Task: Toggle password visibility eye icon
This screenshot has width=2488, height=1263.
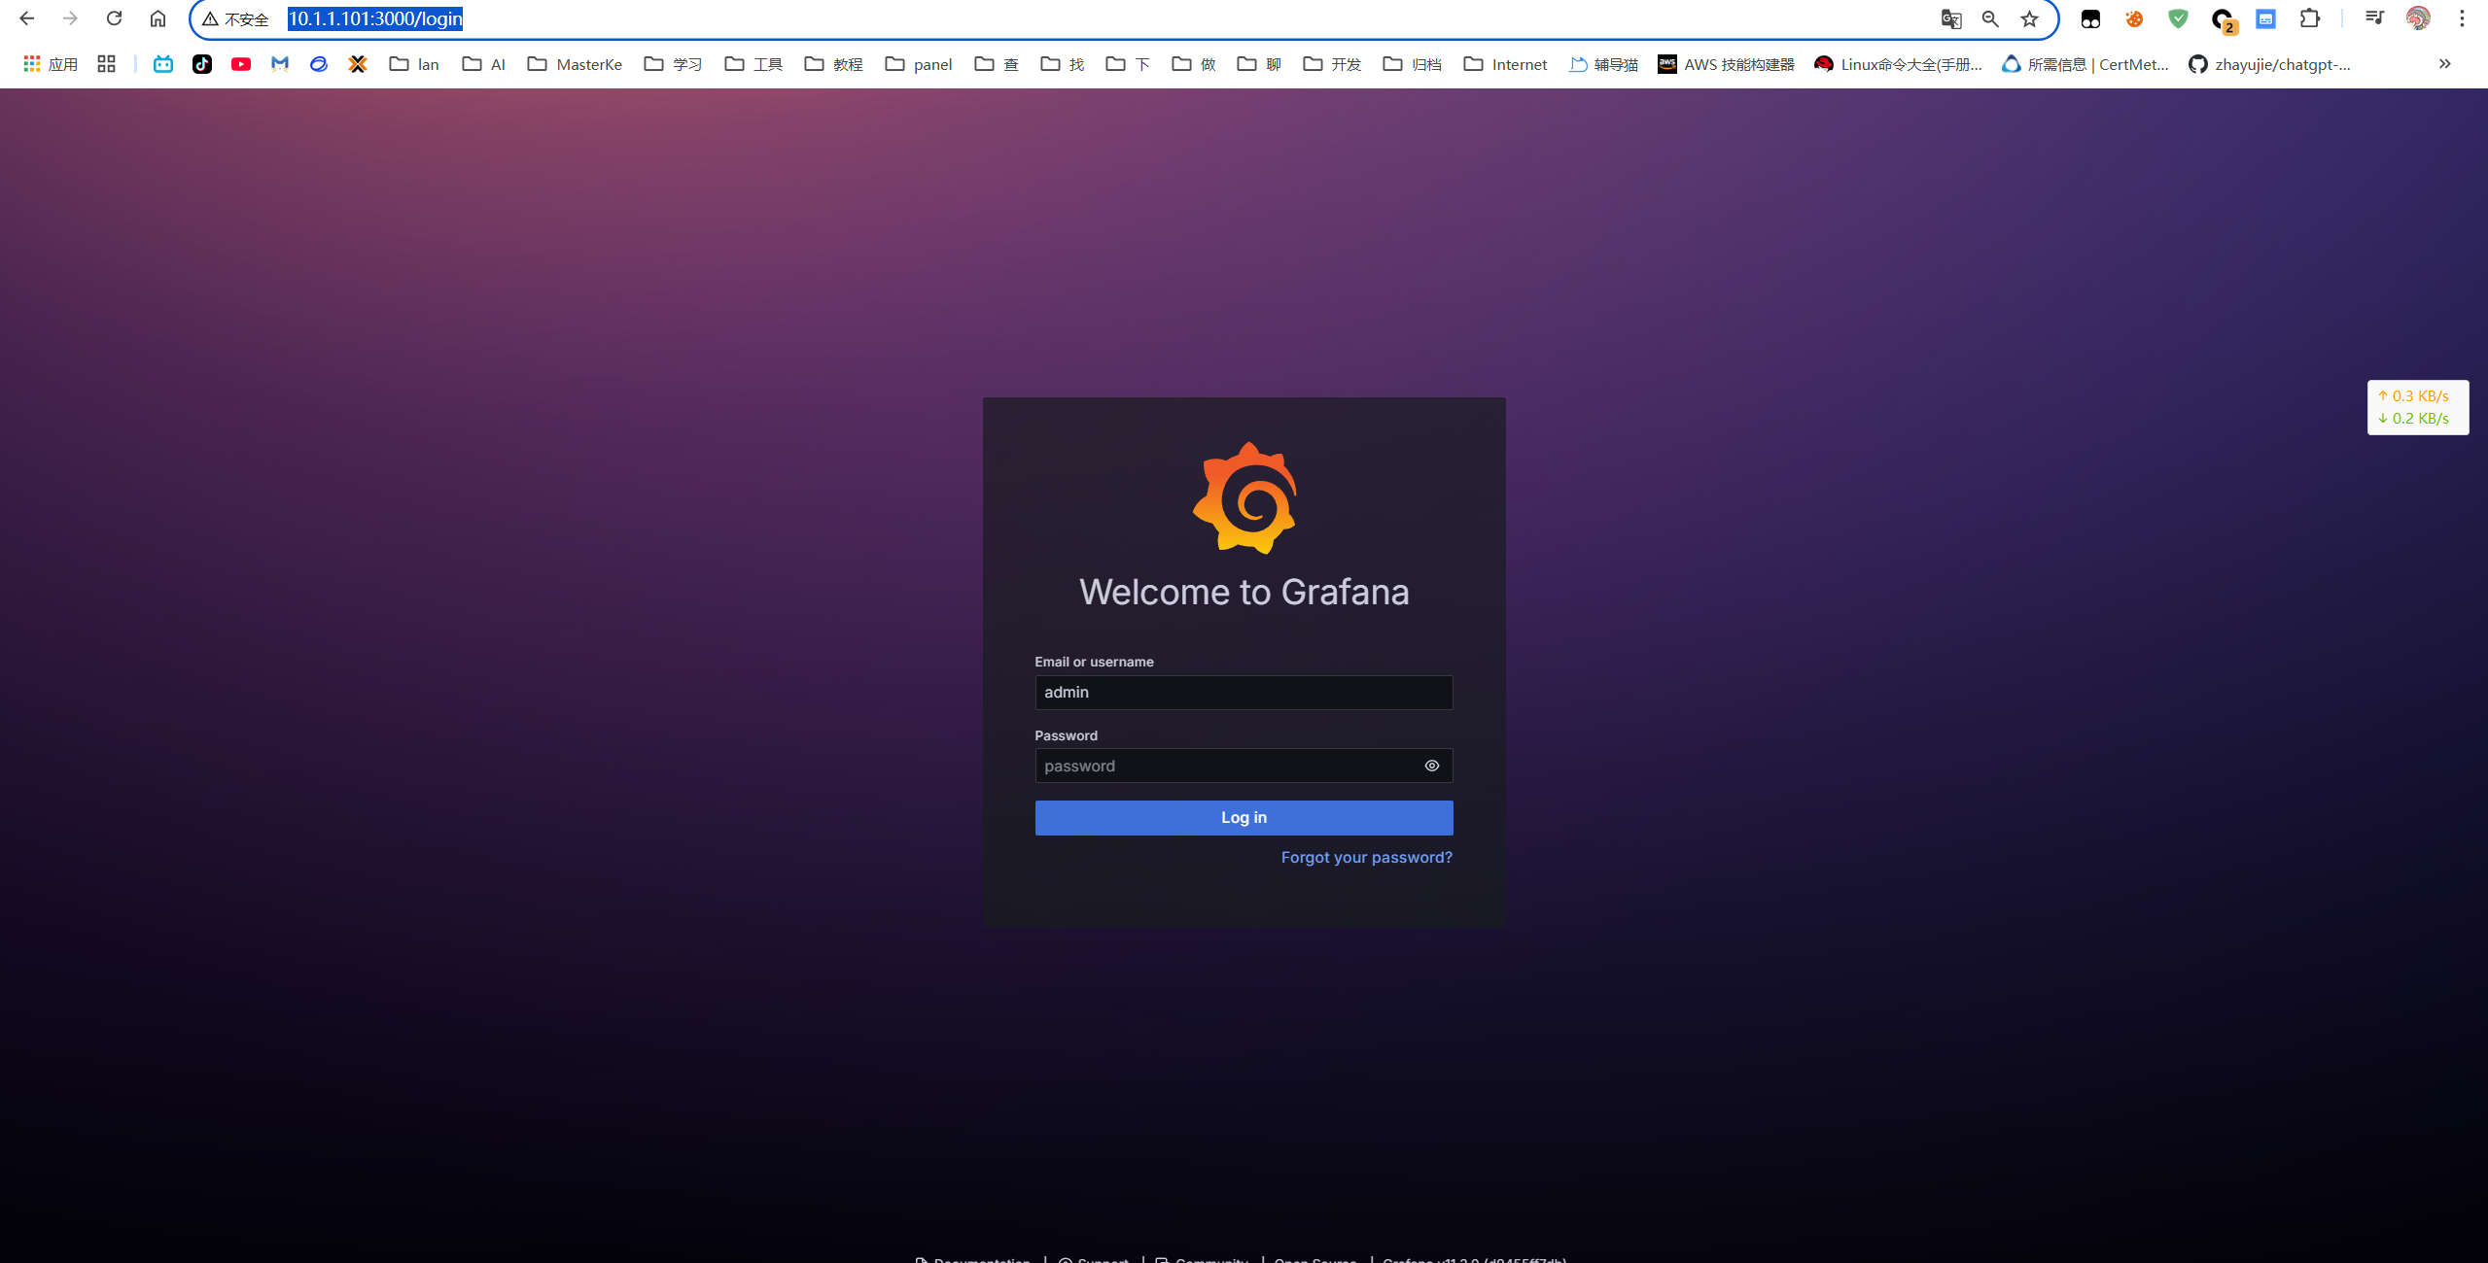Action: click(x=1431, y=766)
